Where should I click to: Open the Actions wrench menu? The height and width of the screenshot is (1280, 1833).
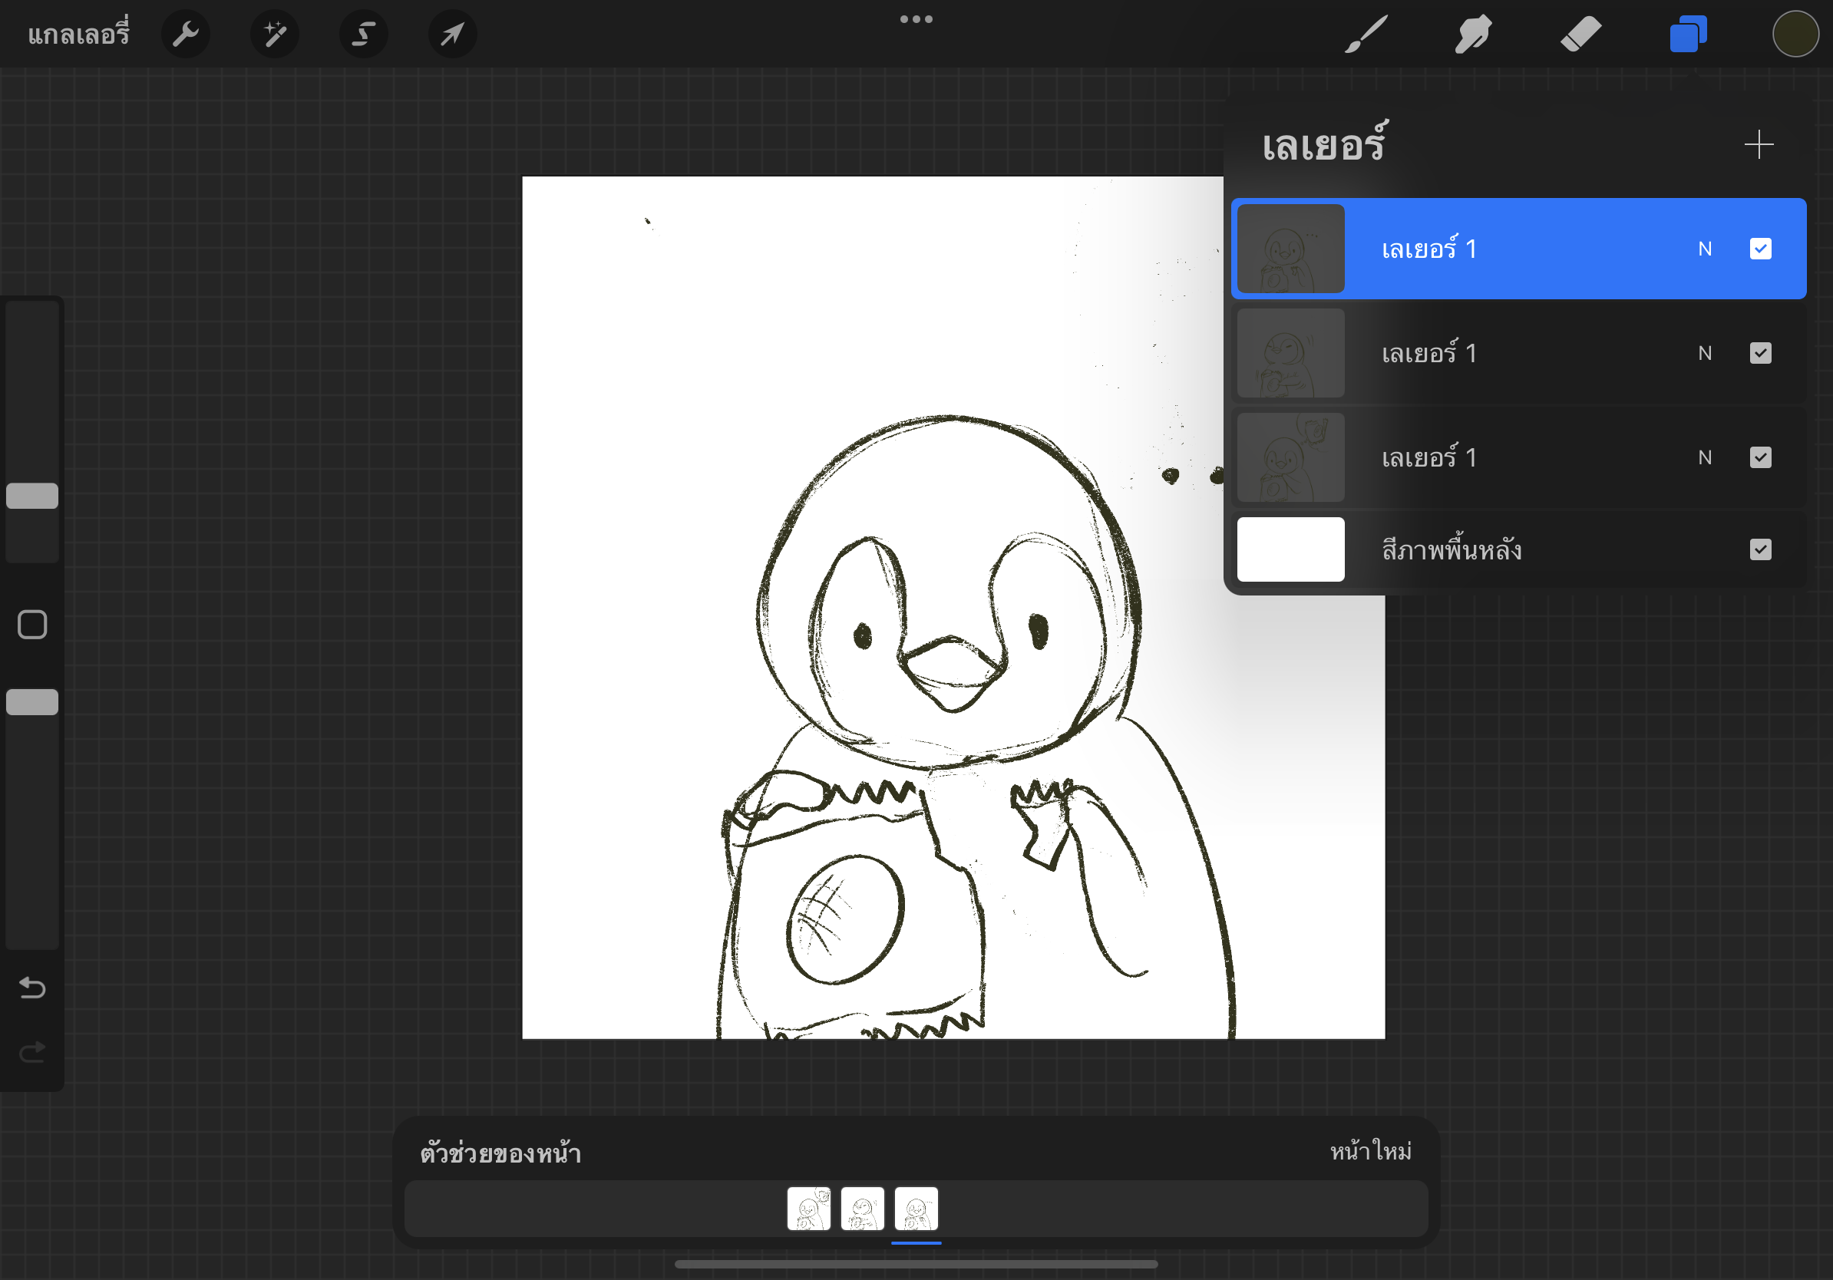pos(185,35)
